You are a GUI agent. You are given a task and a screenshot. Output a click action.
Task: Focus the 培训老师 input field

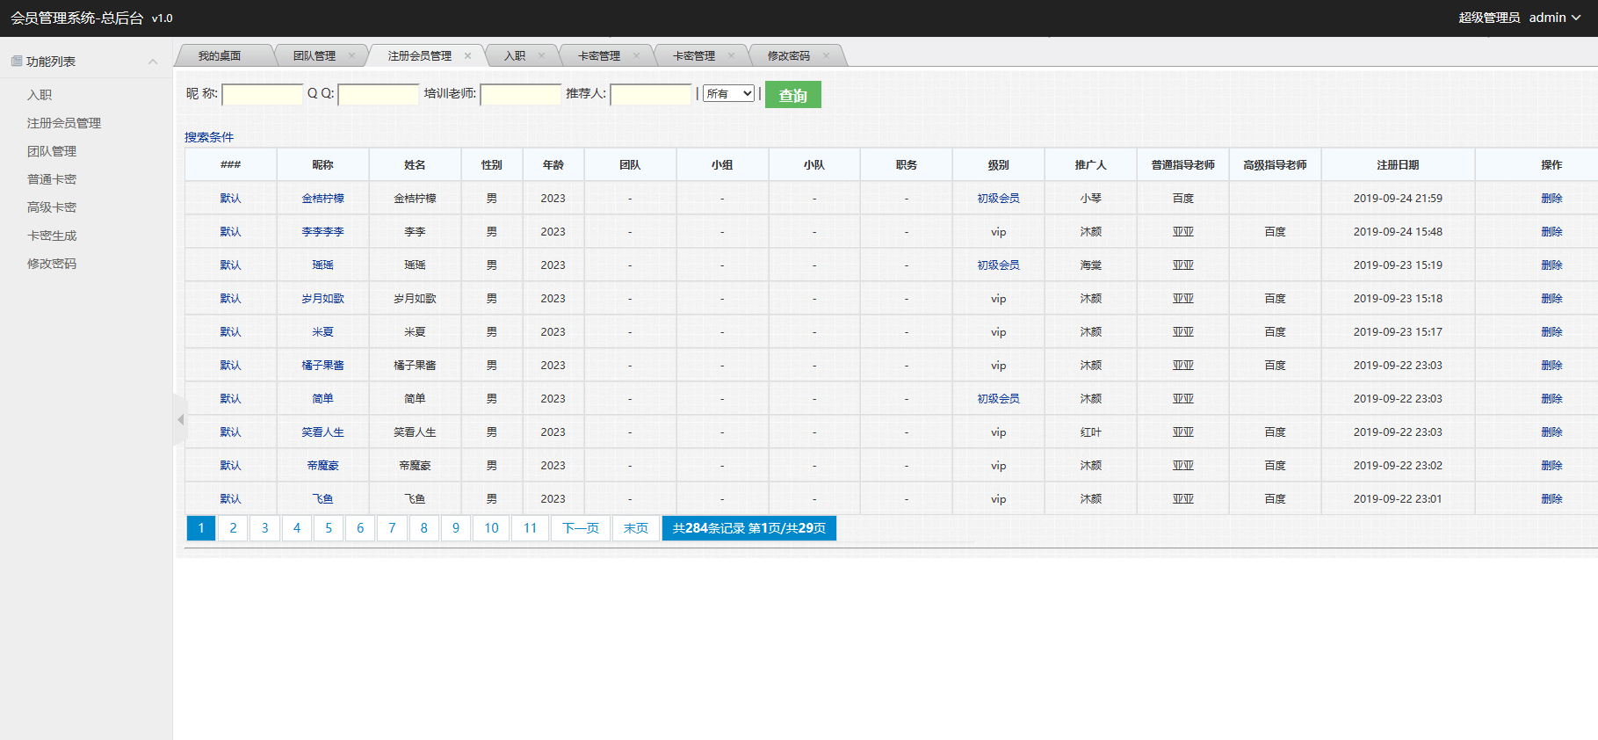(521, 94)
